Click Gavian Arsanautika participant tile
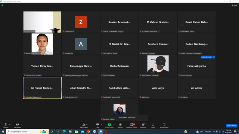Image resolution: width=239 pixels, height=134 pixels. pos(119,22)
